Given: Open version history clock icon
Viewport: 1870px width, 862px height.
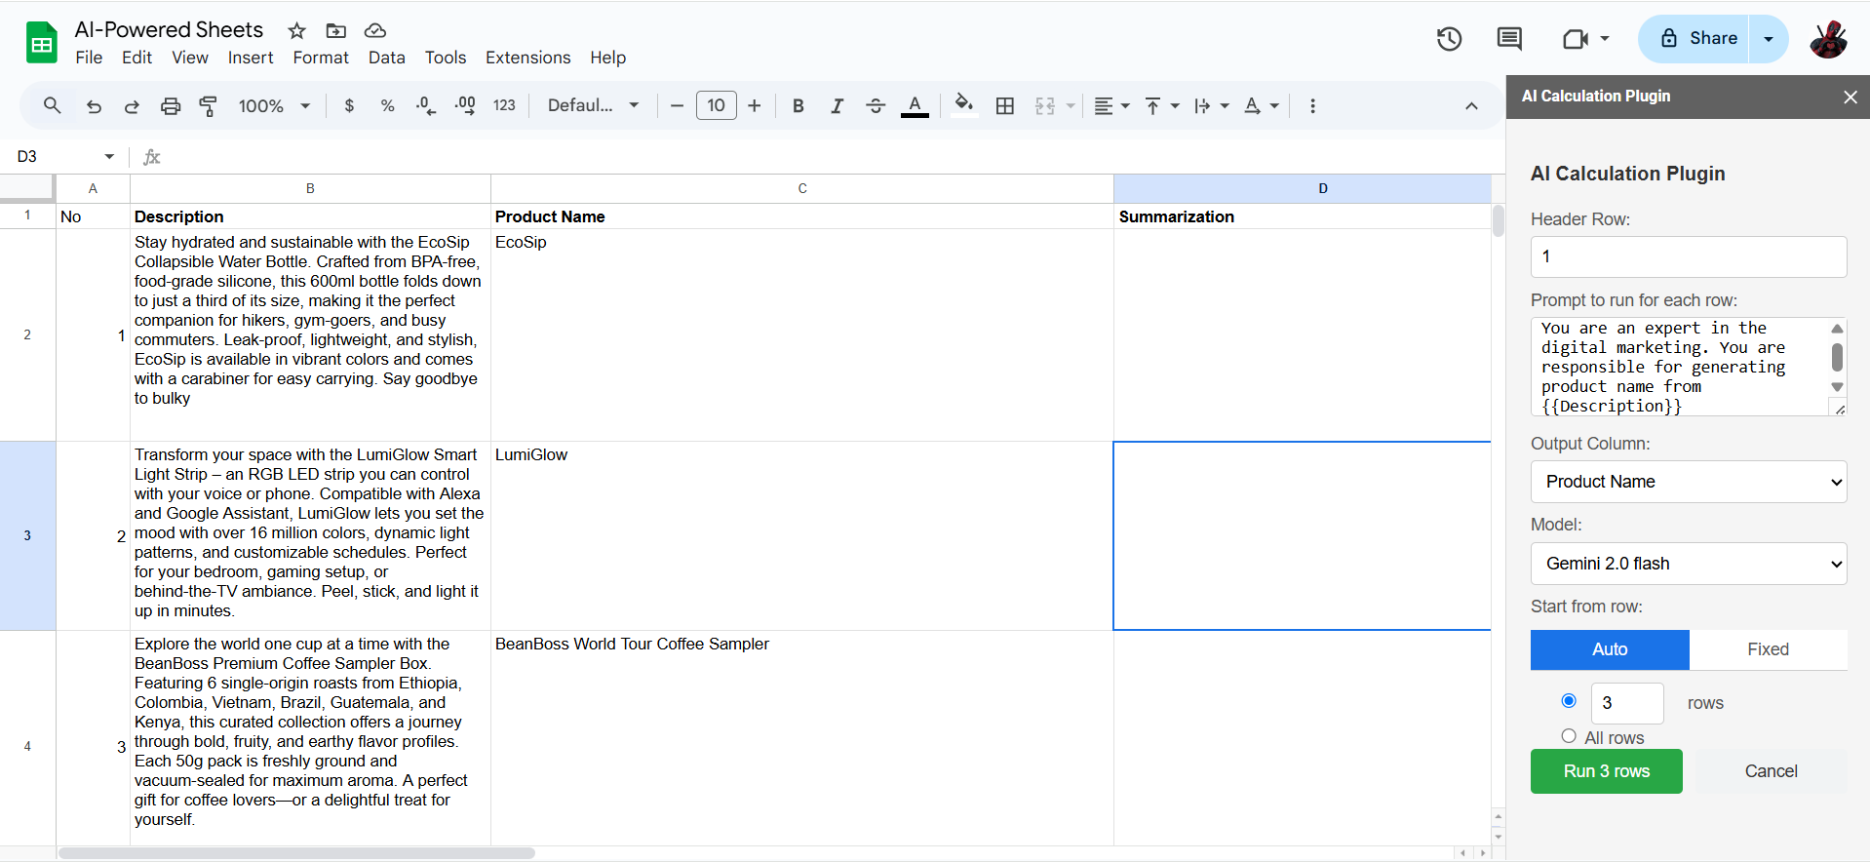Looking at the screenshot, I should (1449, 39).
